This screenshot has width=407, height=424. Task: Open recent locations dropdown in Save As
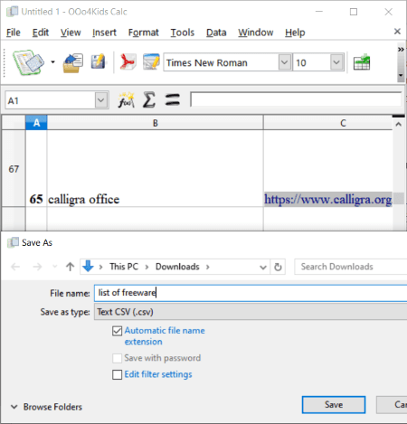54,267
